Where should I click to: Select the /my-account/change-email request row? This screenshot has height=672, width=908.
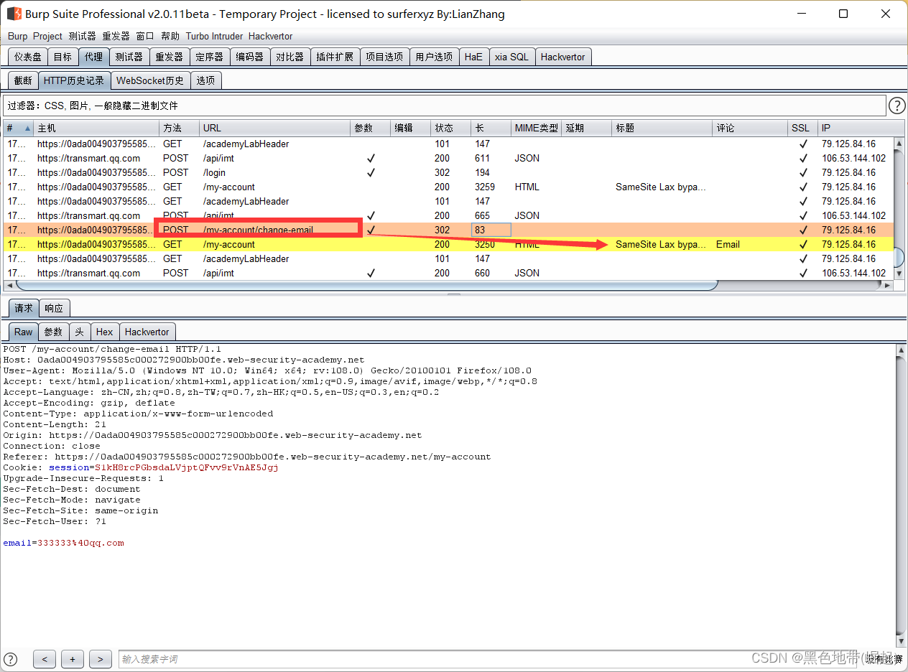(447, 230)
